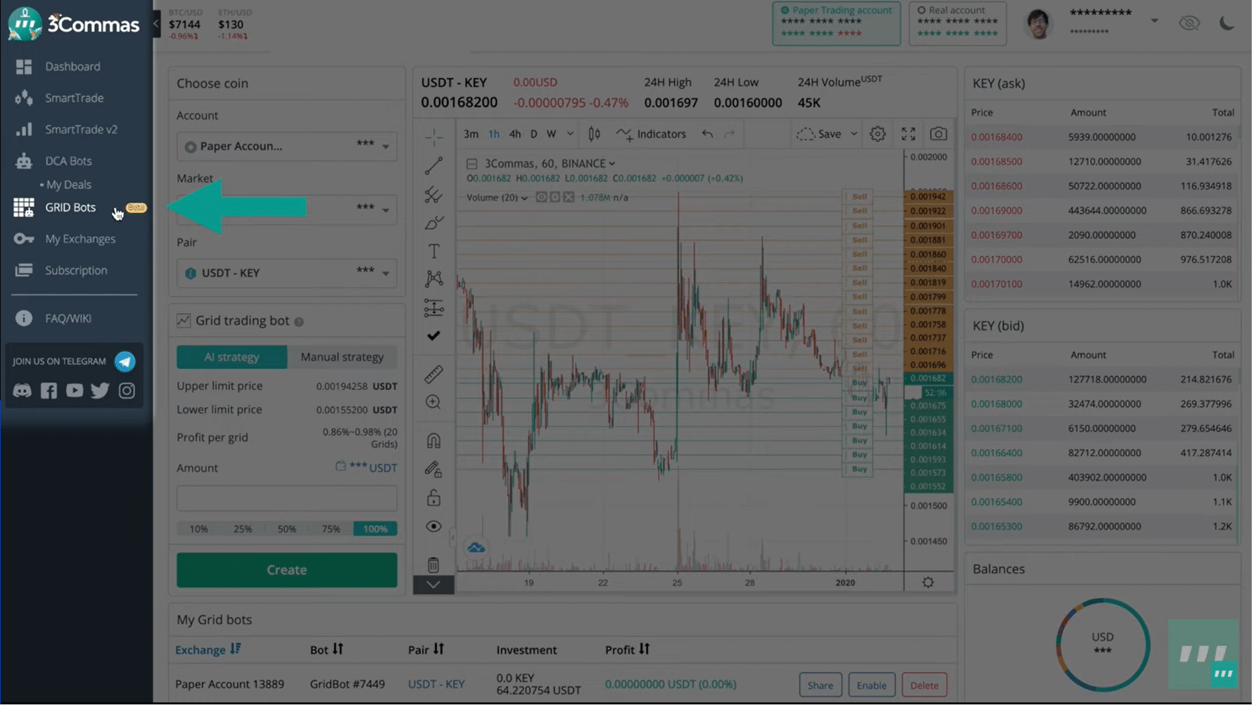Viewport: 1255px width, 707px height.
Task: Open My Exchanges in the sidebar
Action: pyautogui.click(x=79, y=239)
